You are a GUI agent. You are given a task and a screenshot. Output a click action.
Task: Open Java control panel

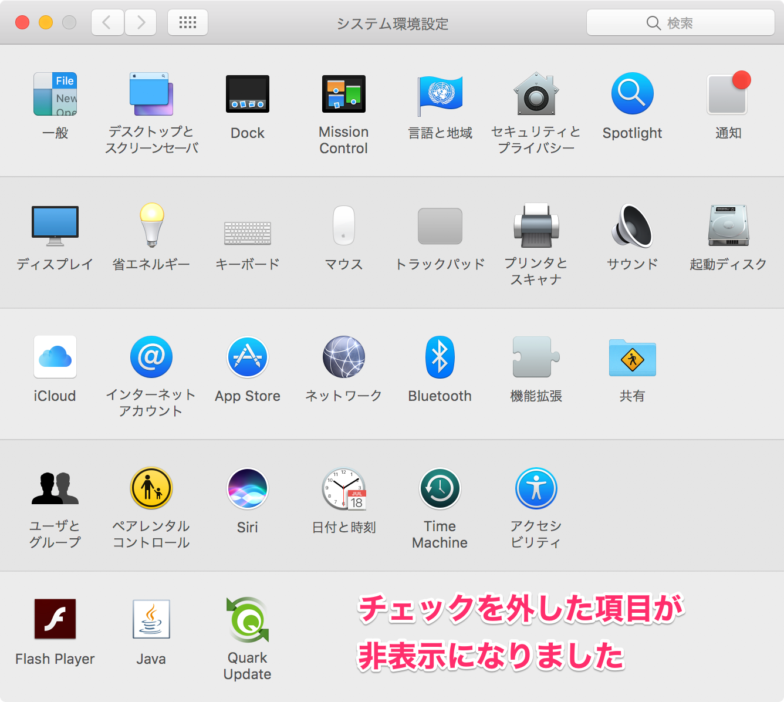tap(151, 619)
